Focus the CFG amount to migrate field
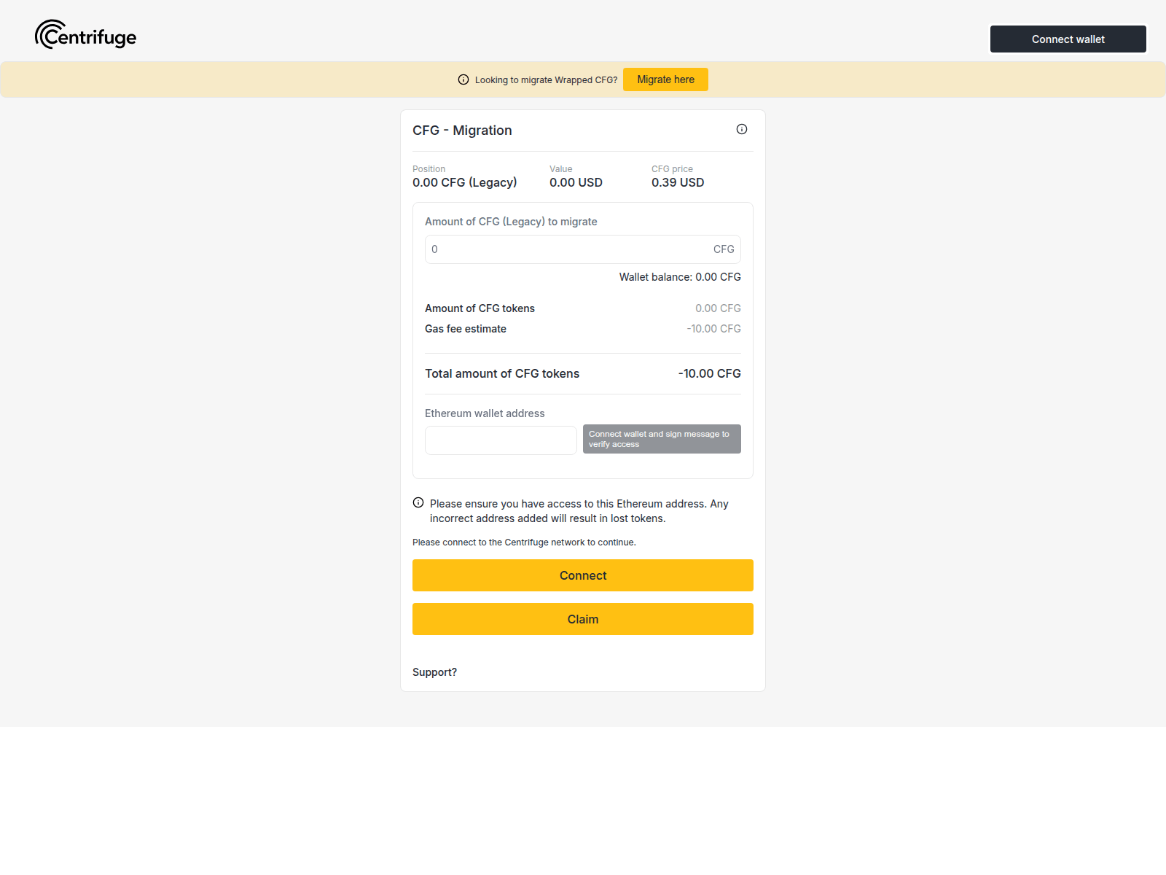The width and height of the screenshot is (1166, 875). [583, 249]
